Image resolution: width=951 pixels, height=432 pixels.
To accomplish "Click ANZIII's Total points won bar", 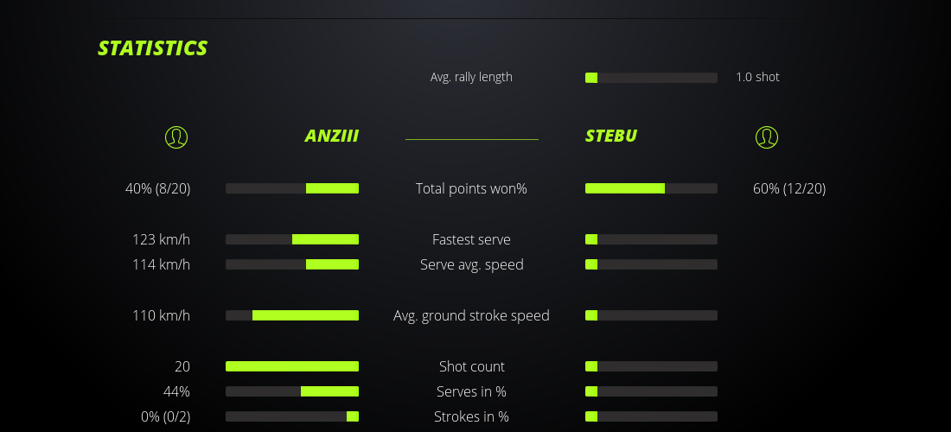I will tap(292, 188).
